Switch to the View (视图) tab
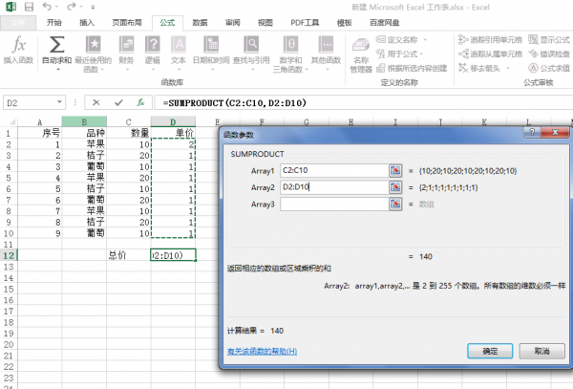Screen dimensions: 573x389 pos(265,23)
